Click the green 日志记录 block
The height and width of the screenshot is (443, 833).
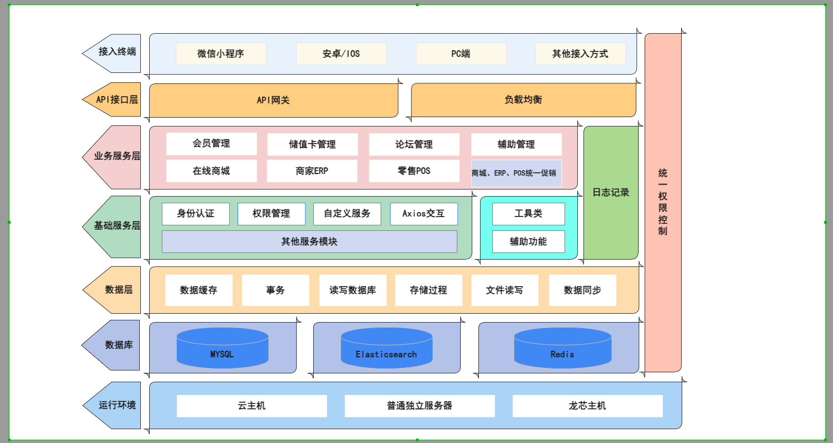coord(611,193)
